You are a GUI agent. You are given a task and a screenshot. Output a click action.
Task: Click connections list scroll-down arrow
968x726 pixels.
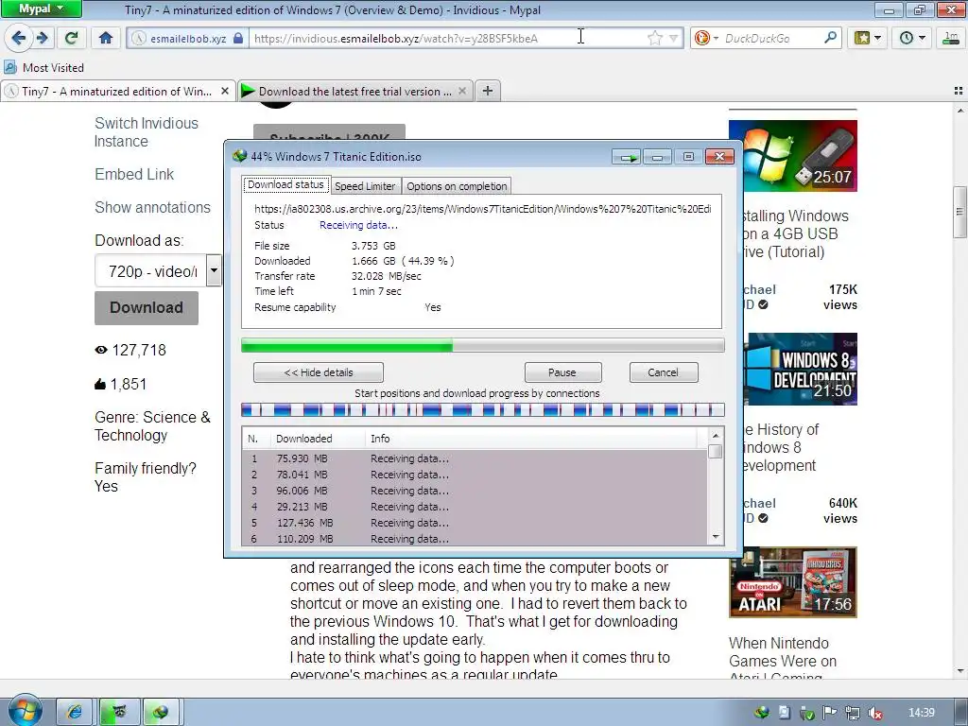(716, 537)
